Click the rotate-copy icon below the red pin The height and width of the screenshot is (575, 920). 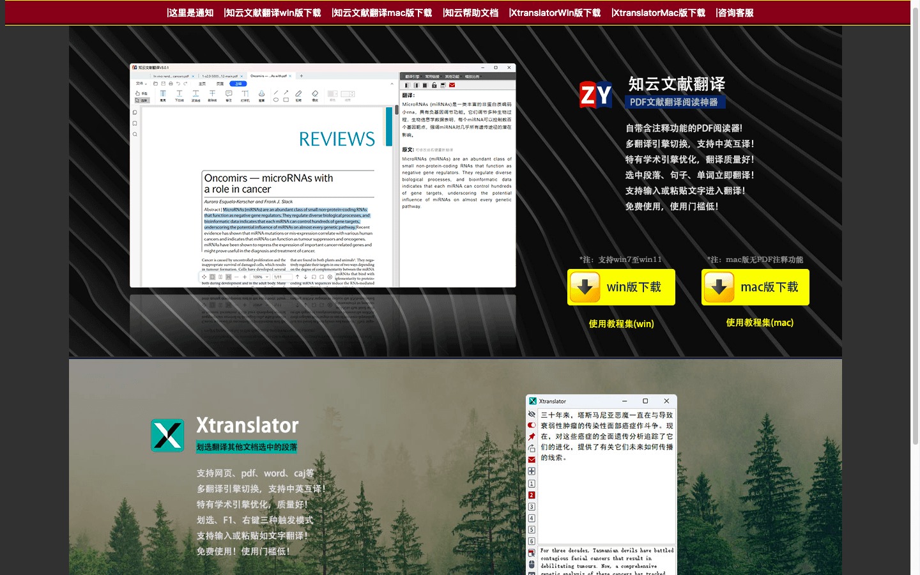[x=532, y=448]
